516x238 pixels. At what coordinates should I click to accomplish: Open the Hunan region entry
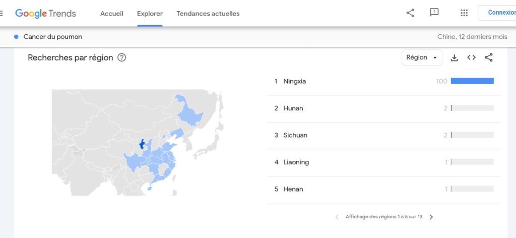[x=293, y=108]
